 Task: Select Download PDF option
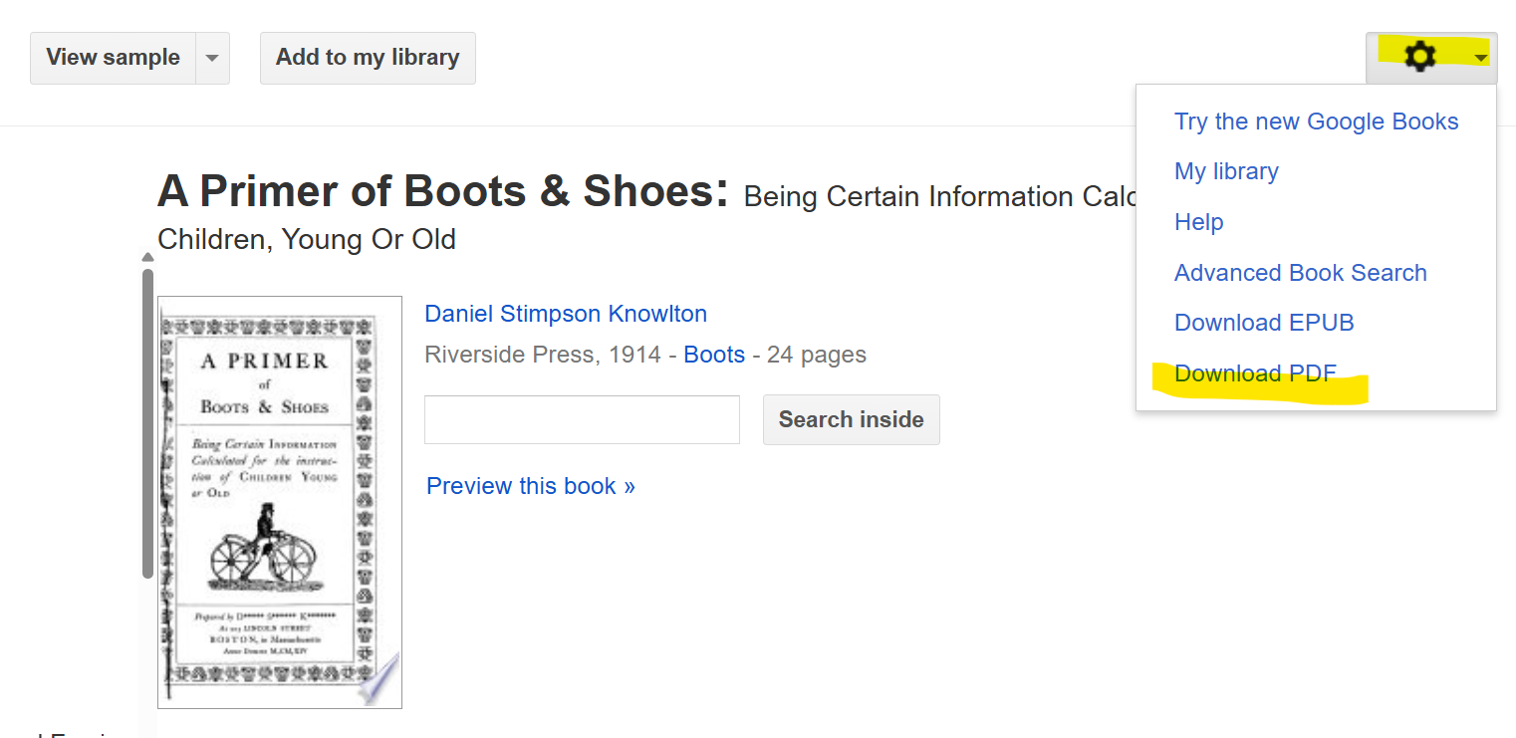tap(1255, 373)
